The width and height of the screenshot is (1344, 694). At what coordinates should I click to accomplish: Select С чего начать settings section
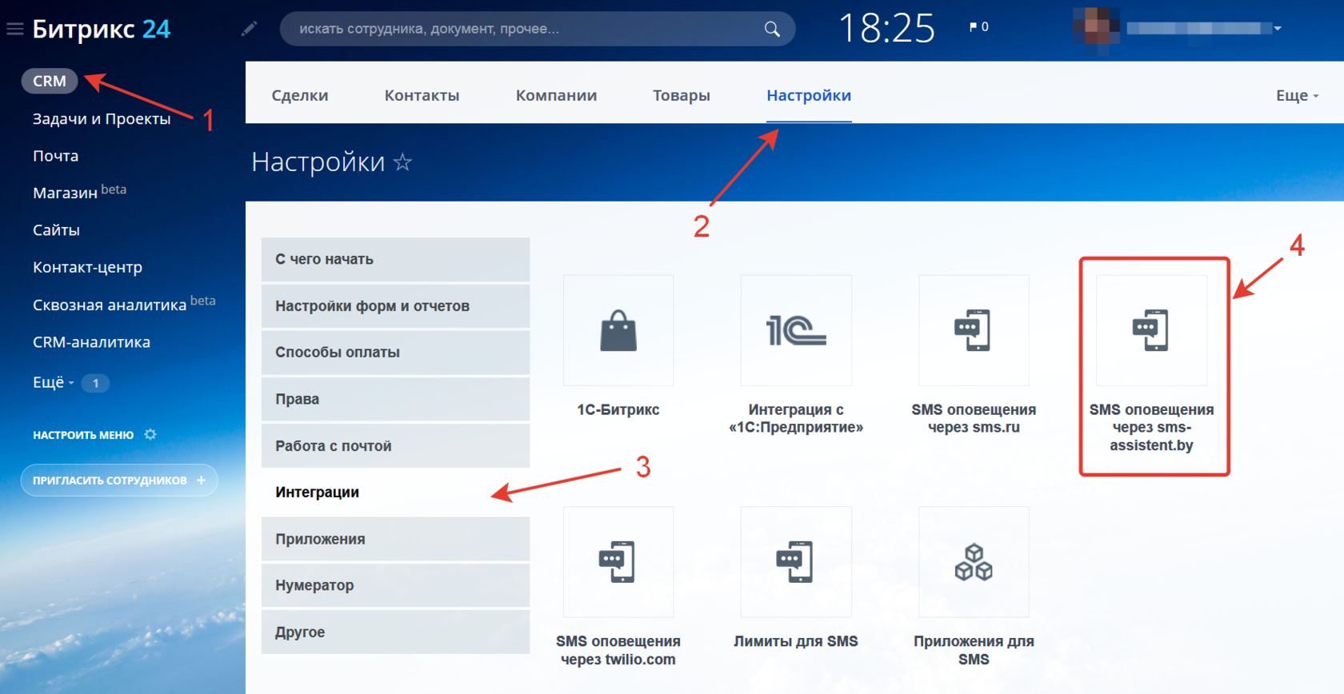(x=395, y=259)
